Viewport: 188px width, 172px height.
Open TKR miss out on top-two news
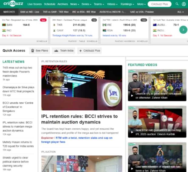point(17,72)
